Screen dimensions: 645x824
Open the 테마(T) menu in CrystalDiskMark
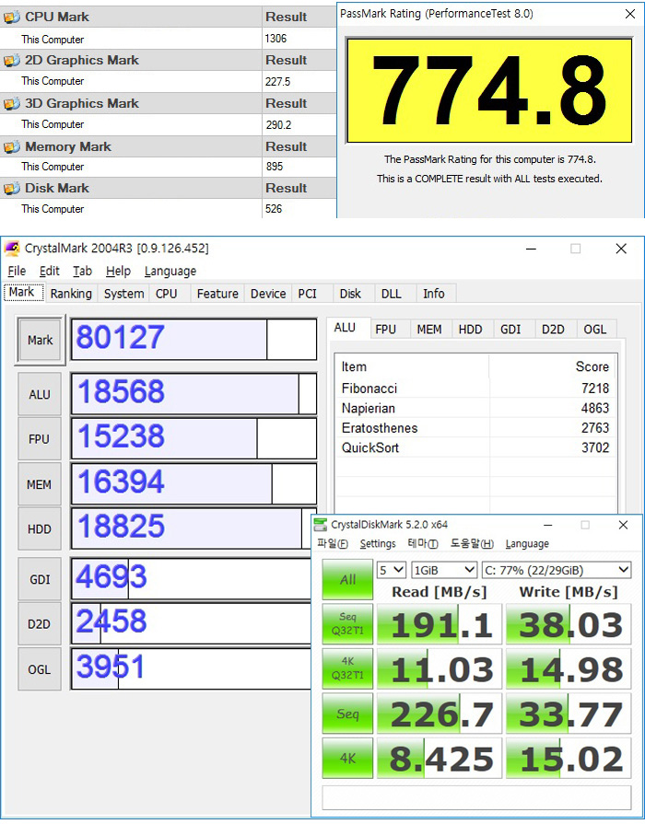[422, 544]
